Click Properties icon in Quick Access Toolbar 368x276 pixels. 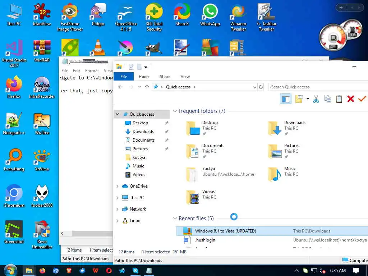point(131,67)
